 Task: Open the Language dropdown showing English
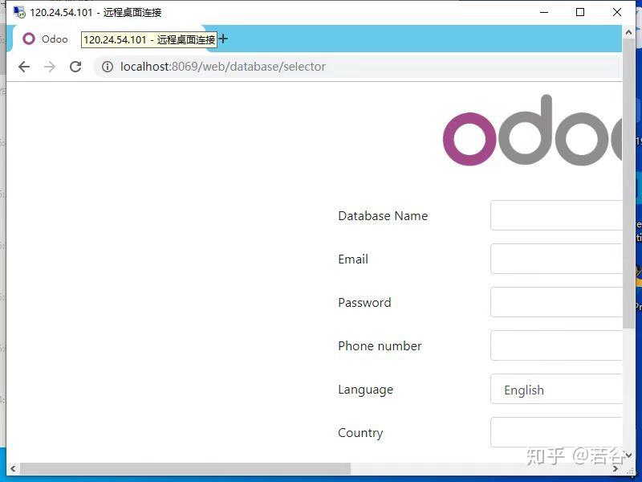[x=555, y=389]
